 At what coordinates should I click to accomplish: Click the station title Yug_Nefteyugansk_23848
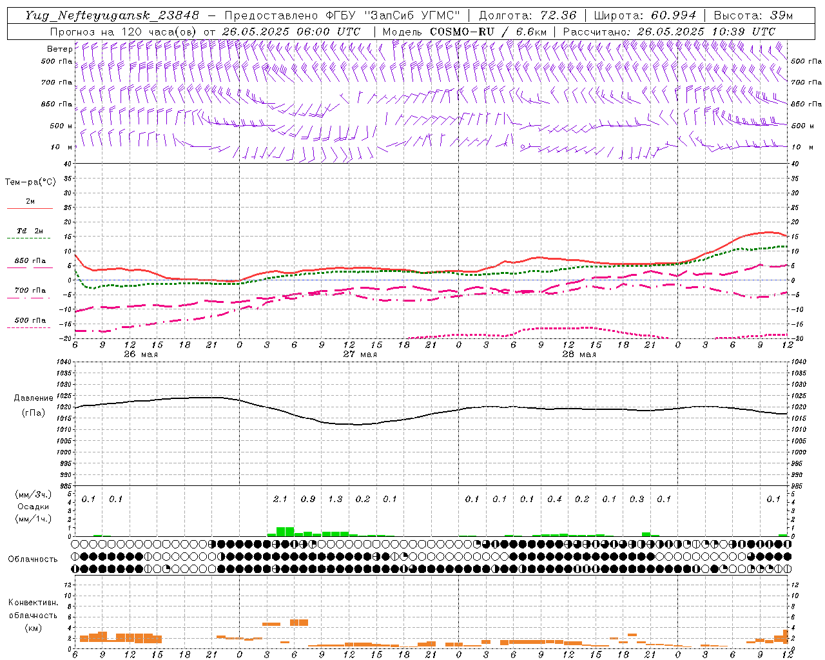[112, 15]
